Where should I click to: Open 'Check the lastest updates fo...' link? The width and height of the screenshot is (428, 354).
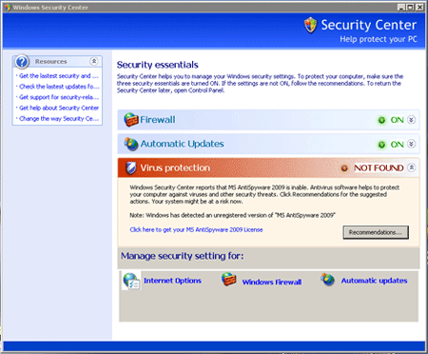point(59,87)
